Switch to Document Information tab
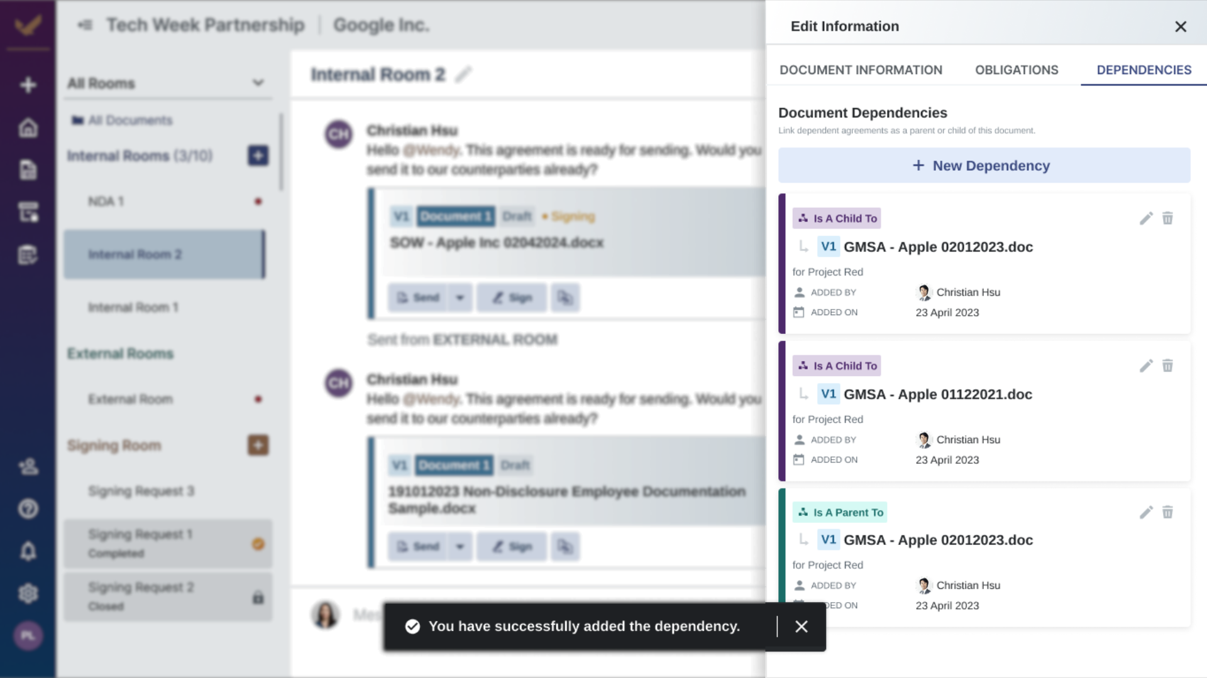Screen dimensions: 1207x678 tap(861, 70)
